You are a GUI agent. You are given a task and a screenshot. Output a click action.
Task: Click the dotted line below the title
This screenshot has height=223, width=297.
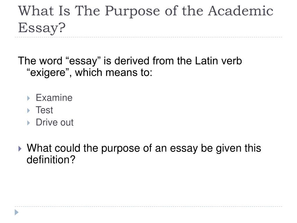[x=148, y=37]
